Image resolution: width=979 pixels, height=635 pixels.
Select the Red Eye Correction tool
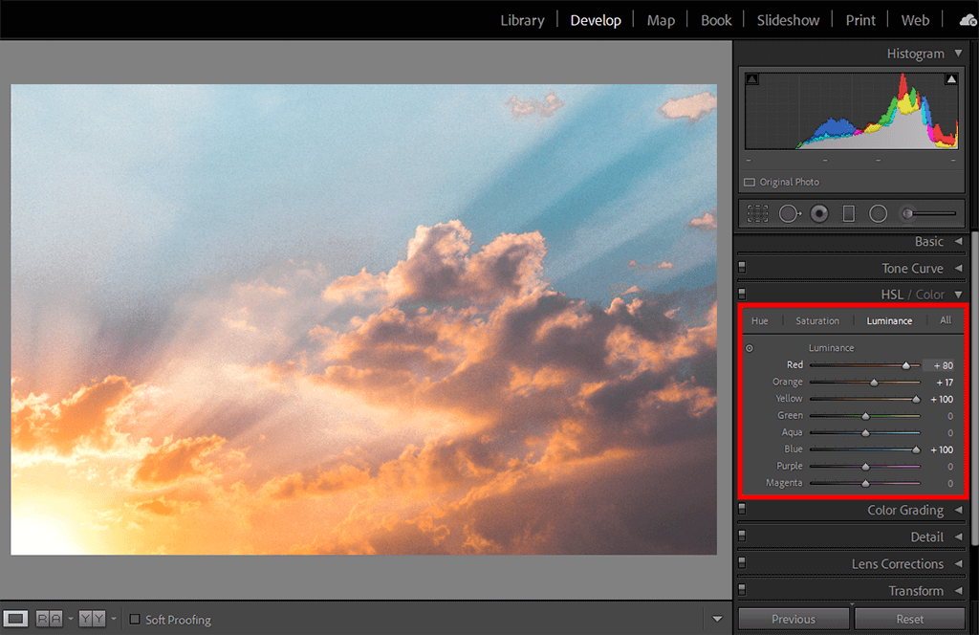pos(819,213)
